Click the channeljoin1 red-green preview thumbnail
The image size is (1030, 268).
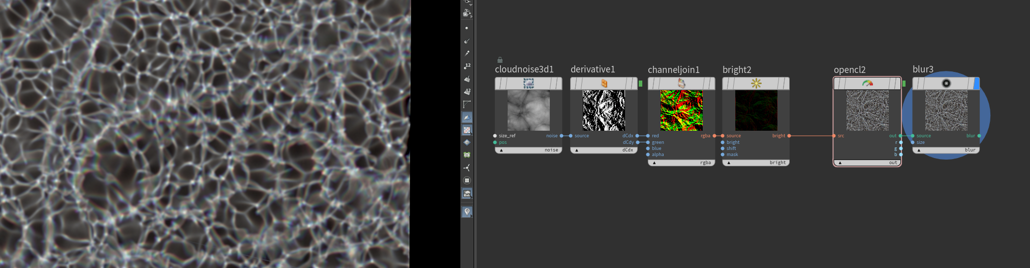tap(681, 110)
